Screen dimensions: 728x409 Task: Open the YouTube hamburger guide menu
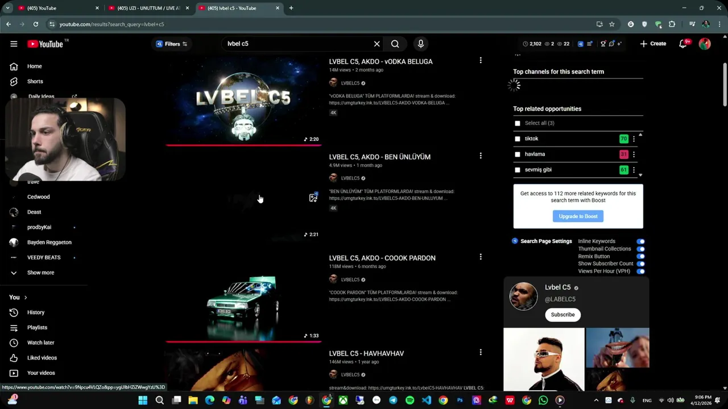[x=14, y=44]
